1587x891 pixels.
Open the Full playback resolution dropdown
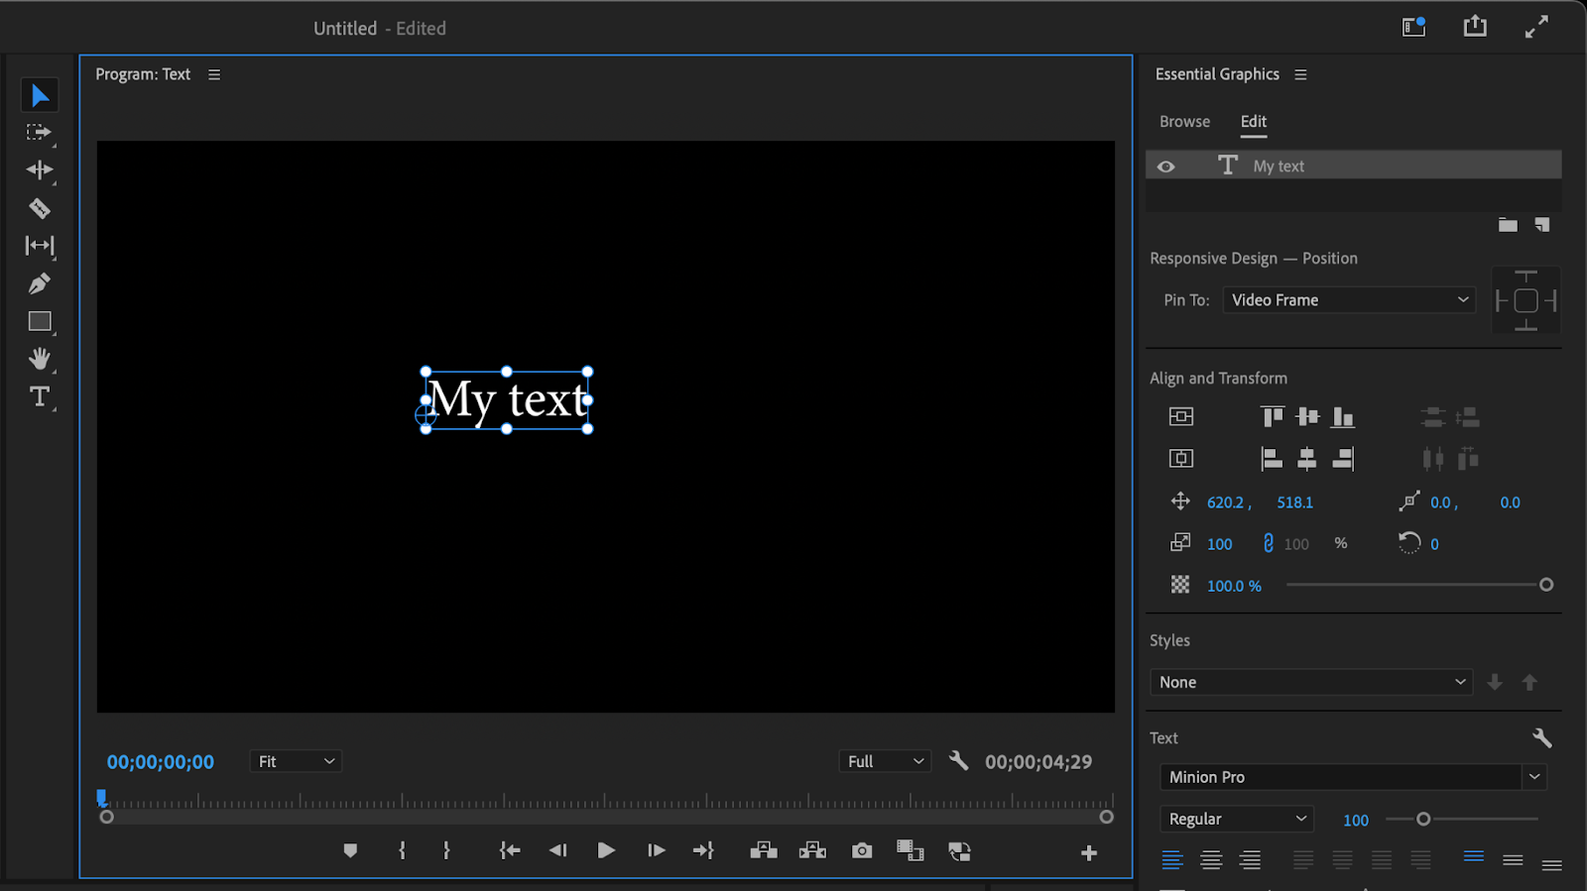[x=885, y=761]
